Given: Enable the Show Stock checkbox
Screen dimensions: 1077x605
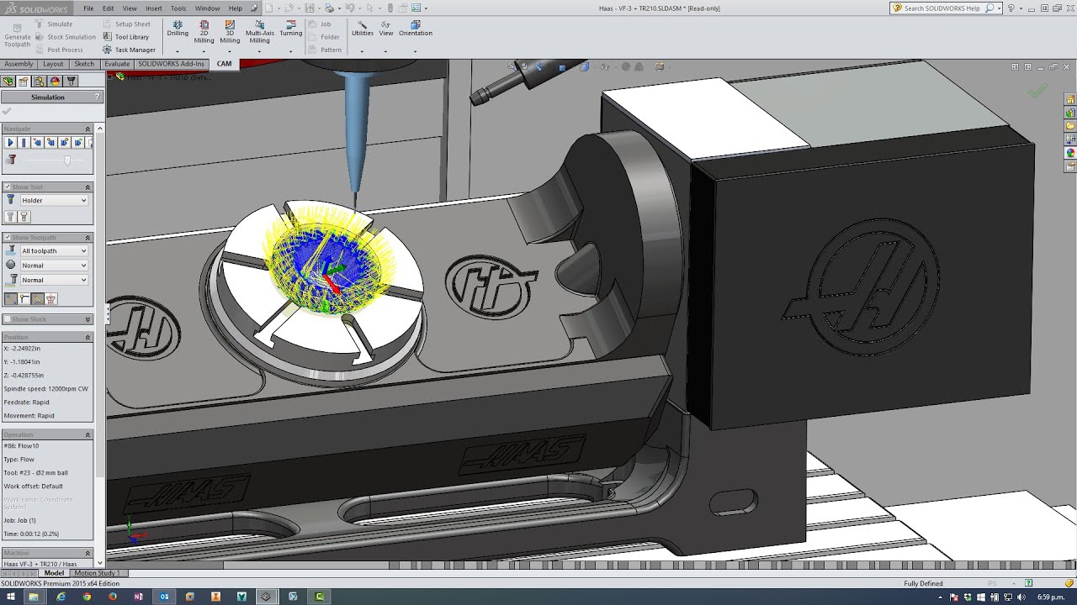Looking at the screenshot, I should tap(8, 319).
